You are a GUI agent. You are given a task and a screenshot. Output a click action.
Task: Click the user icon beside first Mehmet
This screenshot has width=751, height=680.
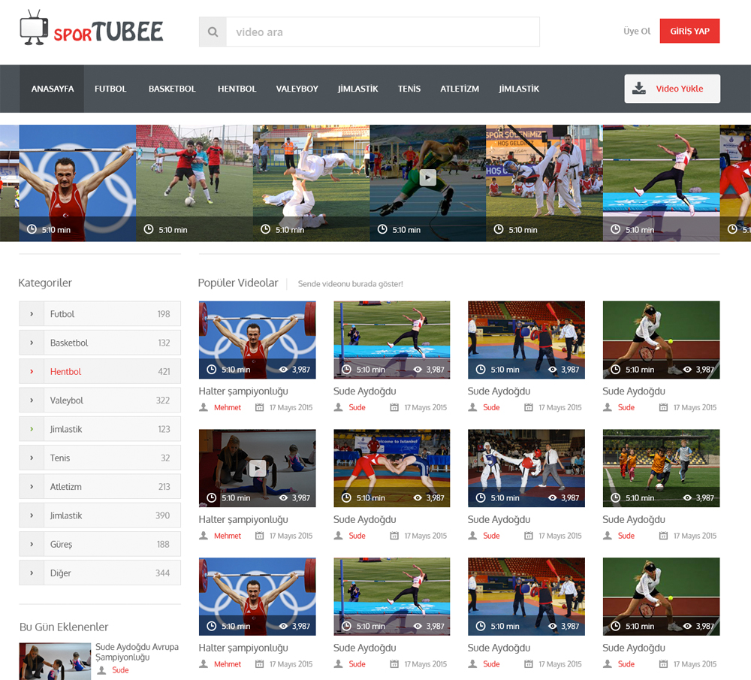(x=204, y=407)
